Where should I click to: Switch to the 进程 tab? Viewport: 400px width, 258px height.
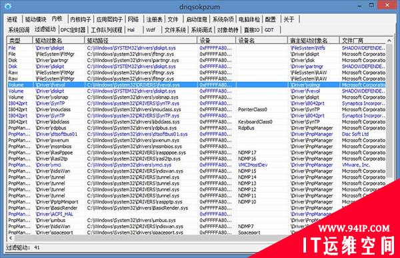[12, 19]
